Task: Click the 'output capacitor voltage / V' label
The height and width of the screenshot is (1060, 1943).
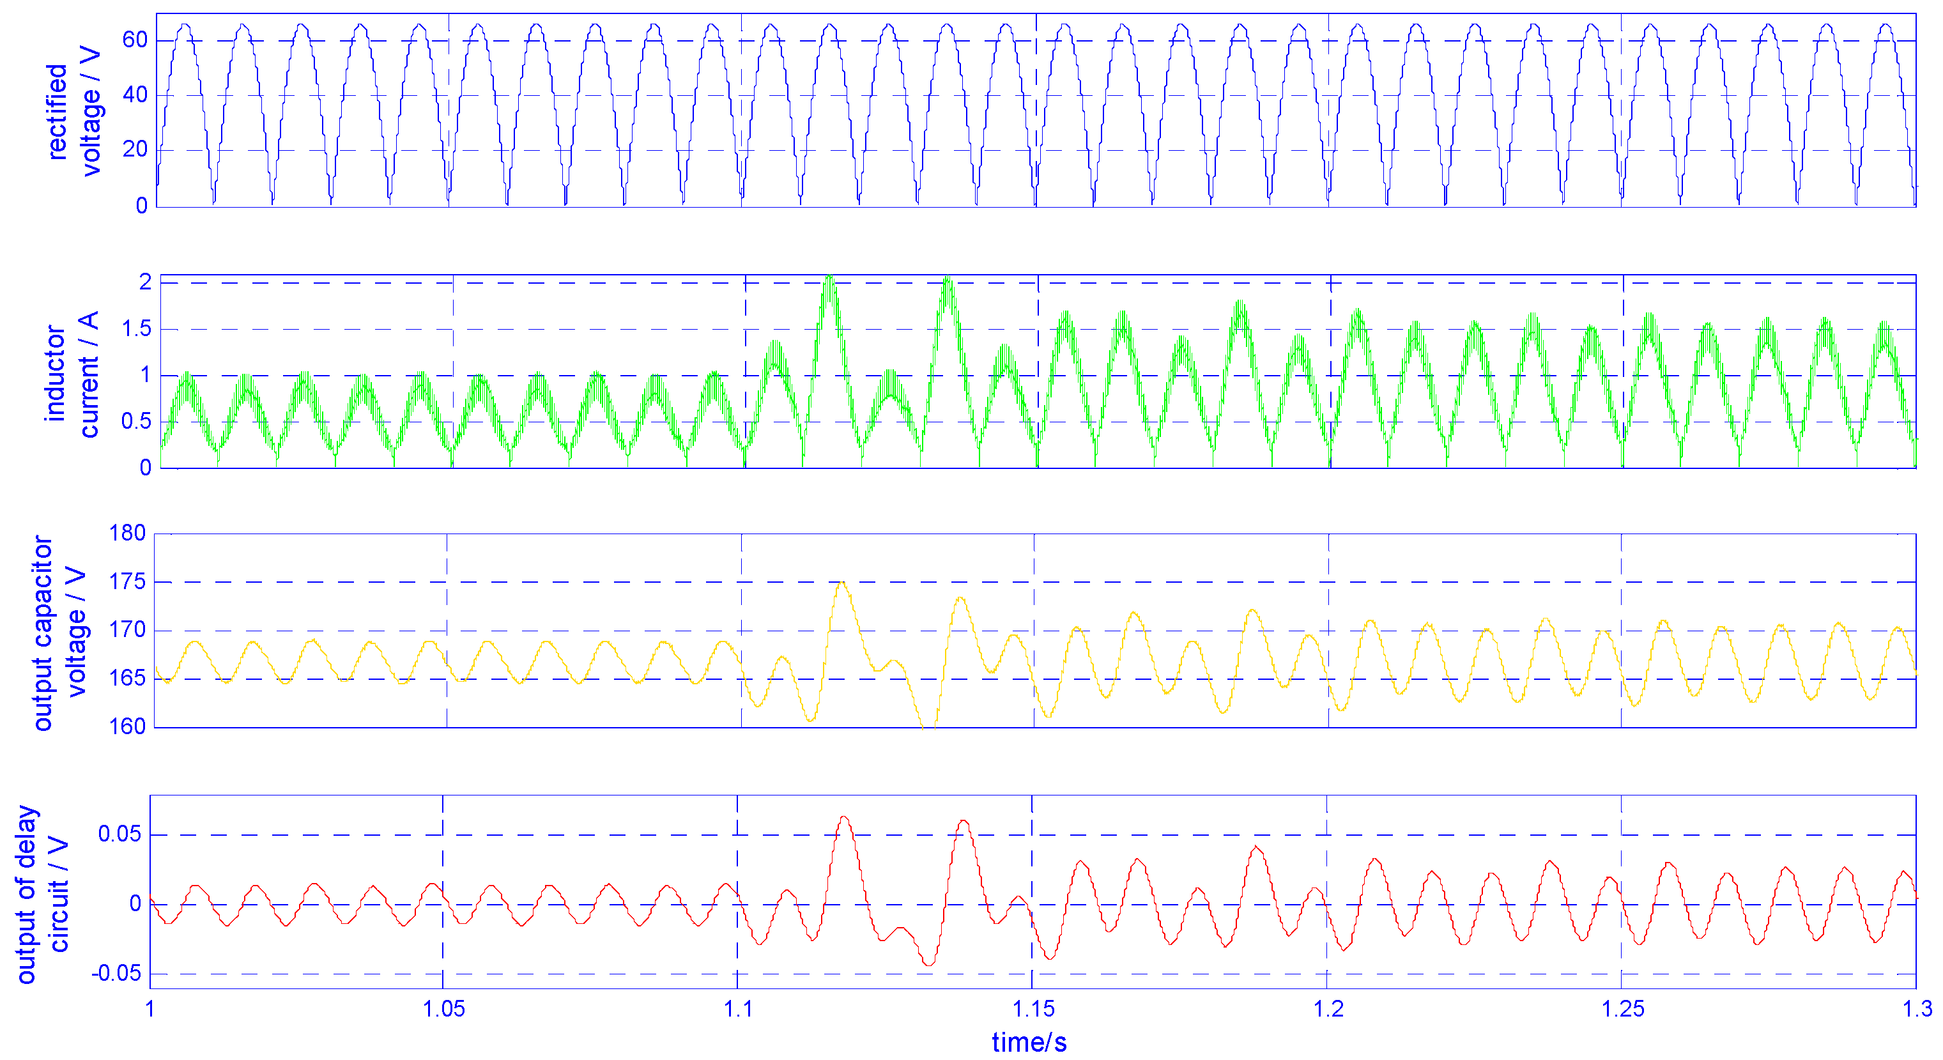Action: click(59, 632)
